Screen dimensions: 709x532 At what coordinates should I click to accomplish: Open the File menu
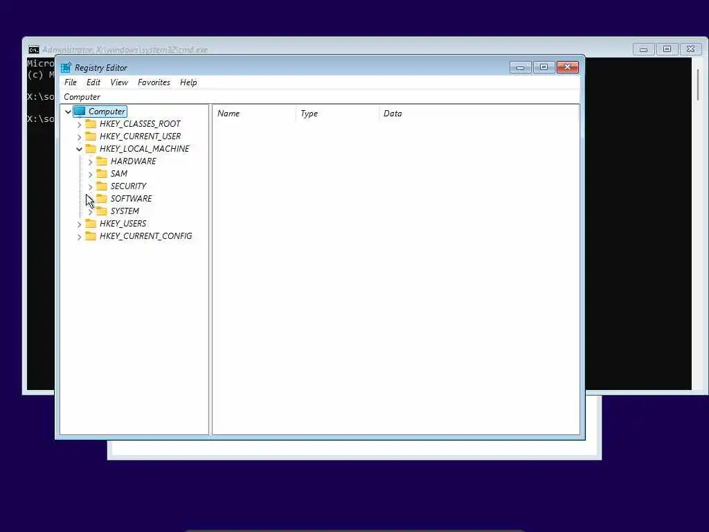pos(71,82)
